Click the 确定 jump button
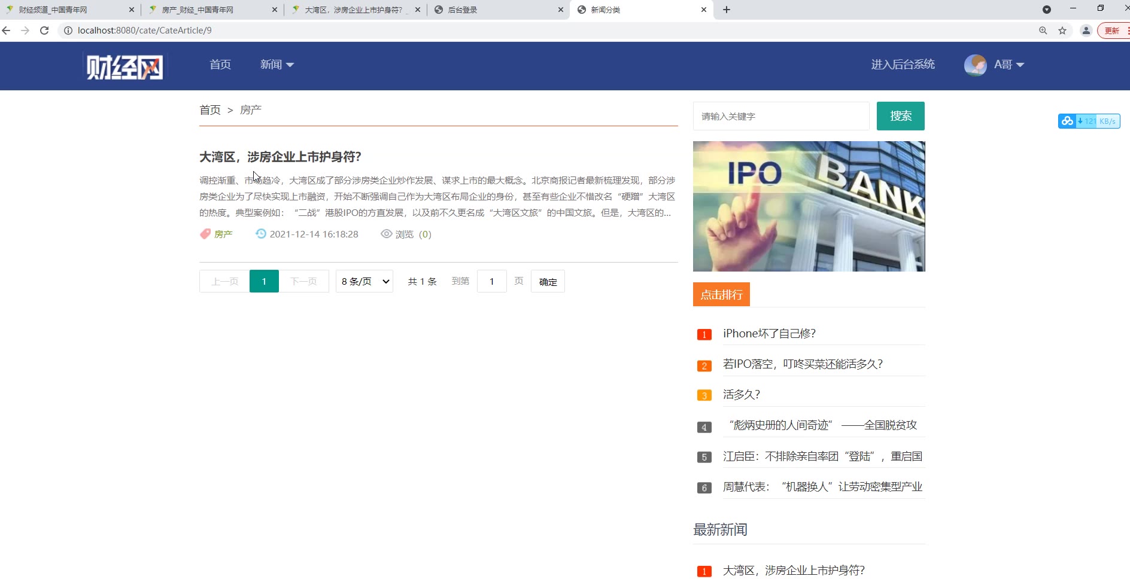The width and height of the screenshot is (1130, 579). (x=548, y=281)
